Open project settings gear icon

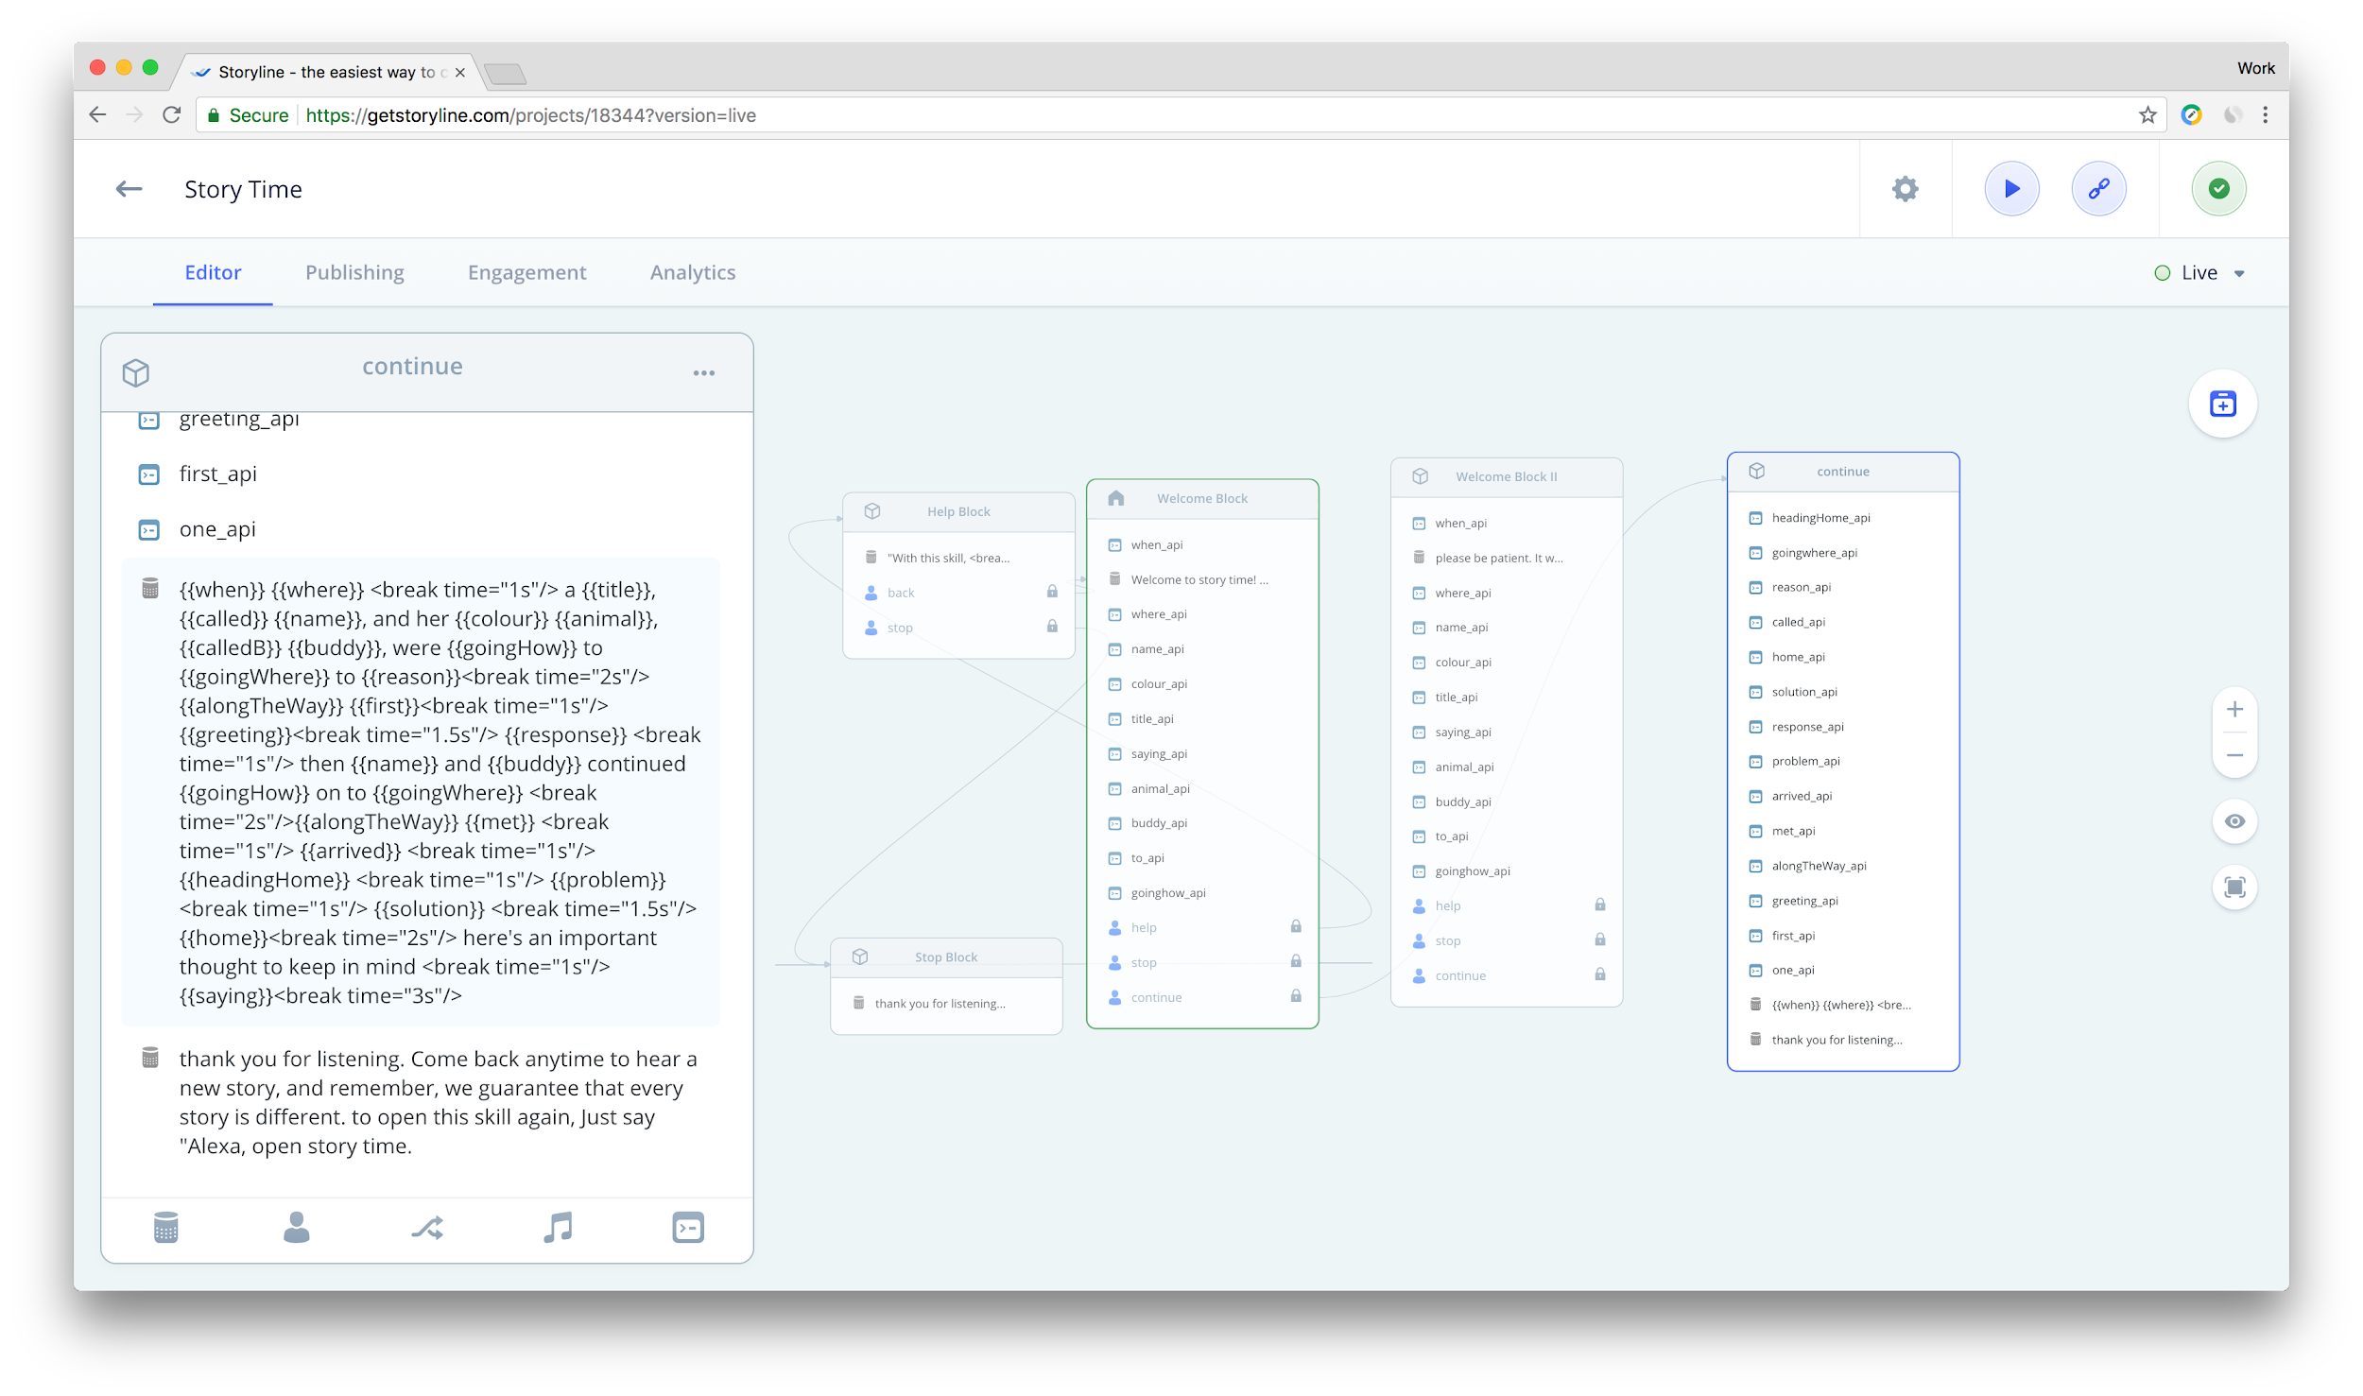(x=1905, y=189)
